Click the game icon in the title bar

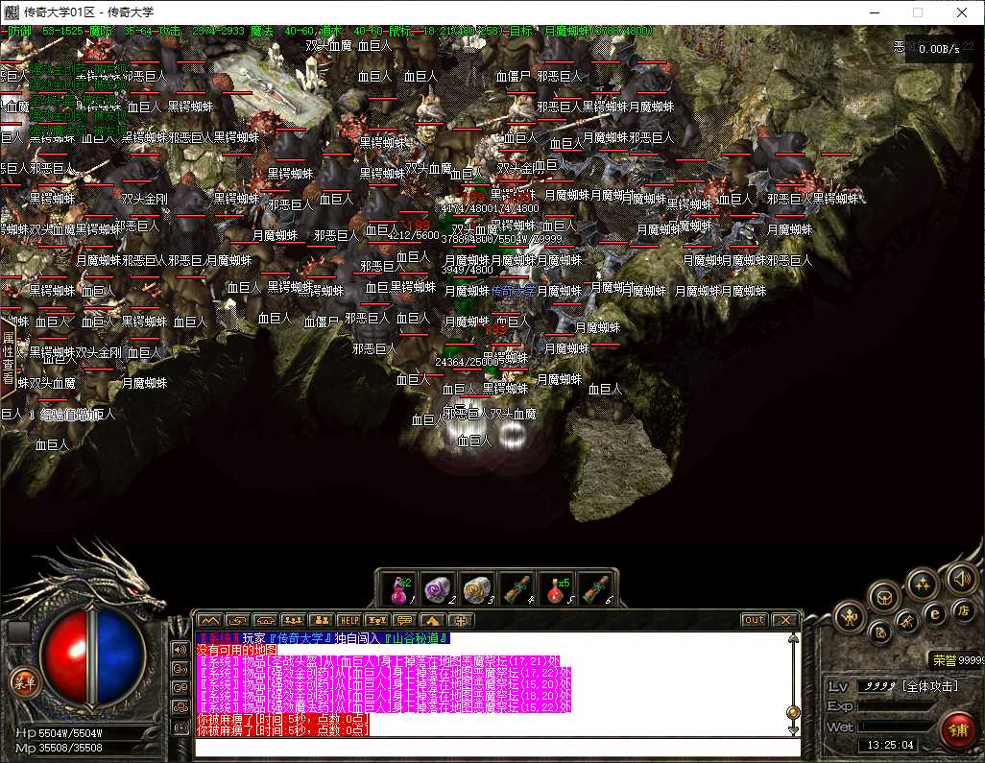click(11, 12)
